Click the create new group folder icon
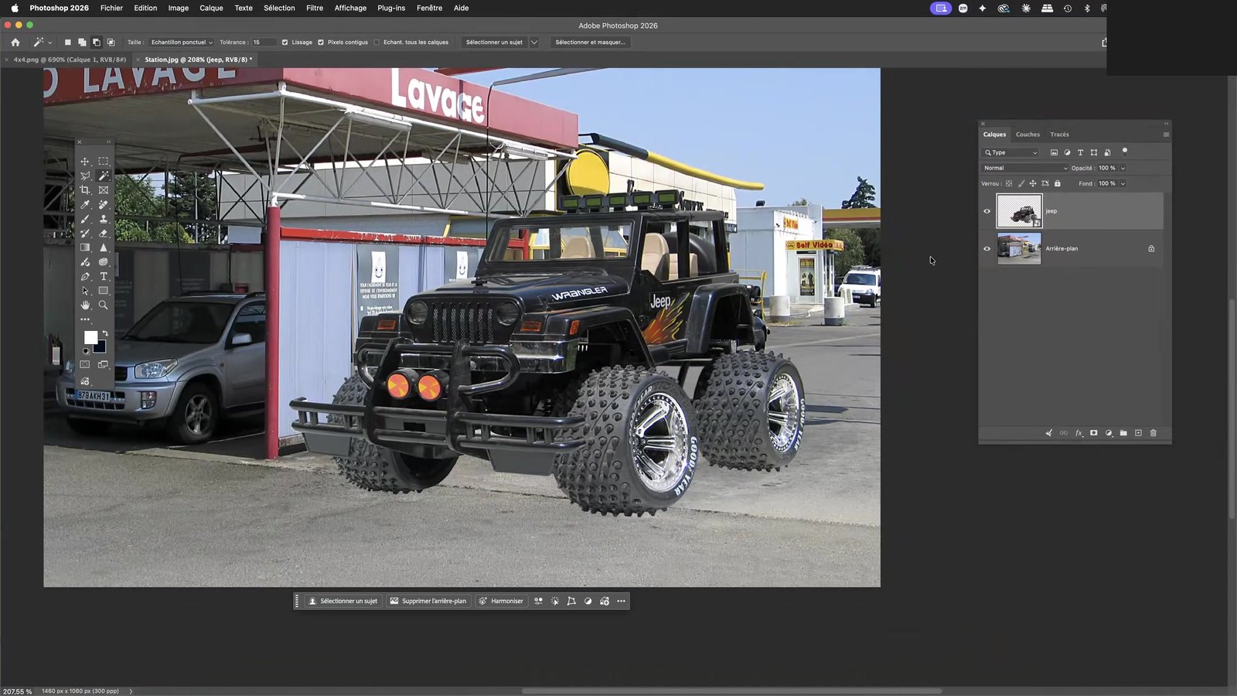 point(1123,433)
